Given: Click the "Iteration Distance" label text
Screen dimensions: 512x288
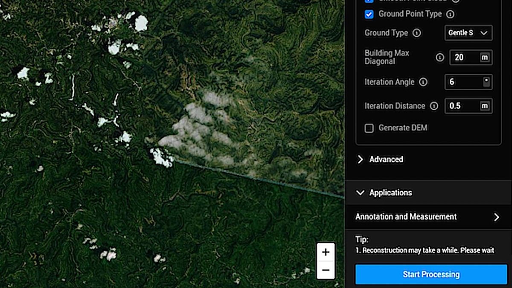Looking at the screenshot, I should coord(395,106).
